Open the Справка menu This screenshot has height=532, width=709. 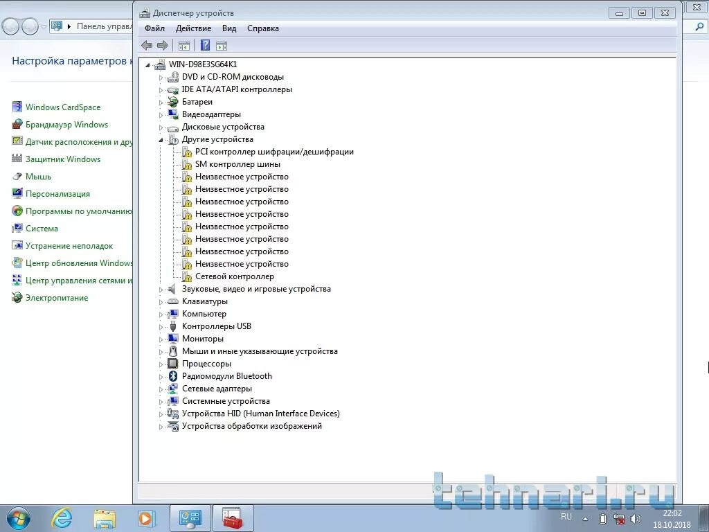pos(263,28)
